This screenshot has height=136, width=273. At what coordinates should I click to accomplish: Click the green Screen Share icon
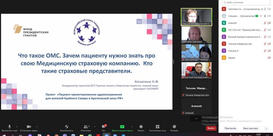click(122, 127)
